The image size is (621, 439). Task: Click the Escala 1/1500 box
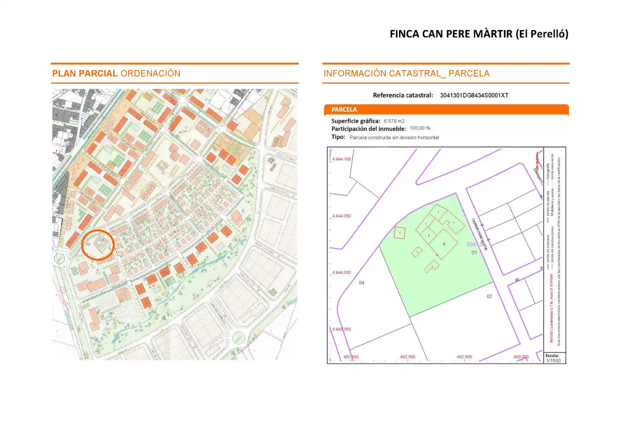click(x=554, y=358)
